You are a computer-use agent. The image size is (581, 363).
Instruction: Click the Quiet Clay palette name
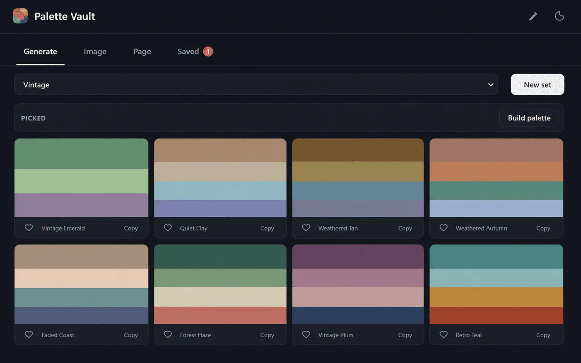tap(193, 228)
